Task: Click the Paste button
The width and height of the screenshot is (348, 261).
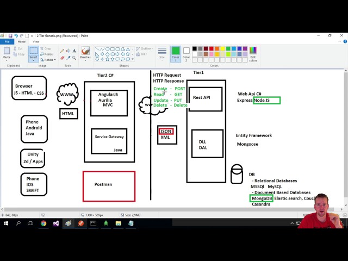Action: (x=7, y=53)
